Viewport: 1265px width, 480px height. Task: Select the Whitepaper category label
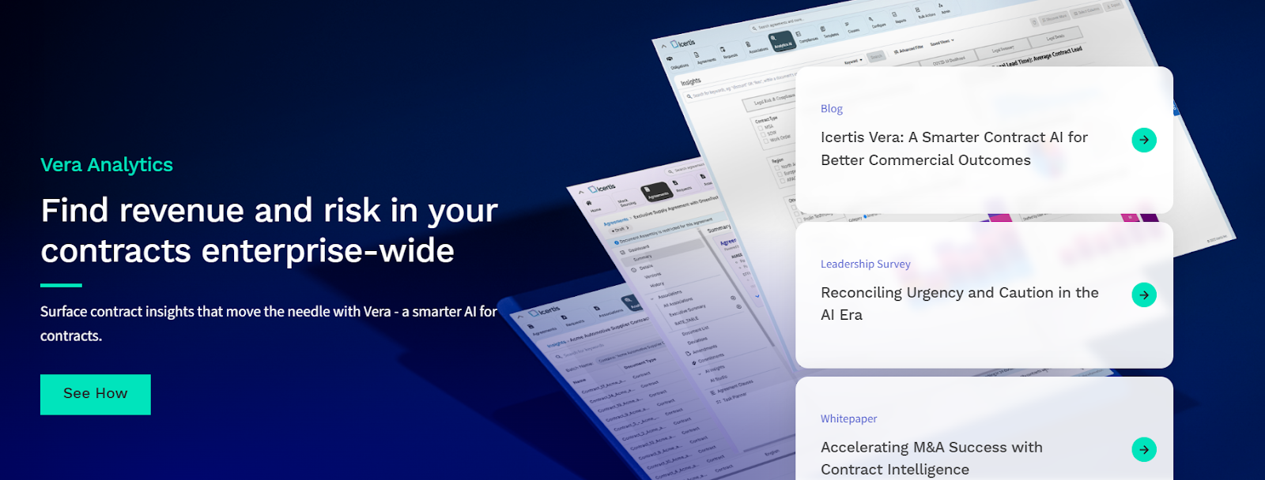coord(849,418)
